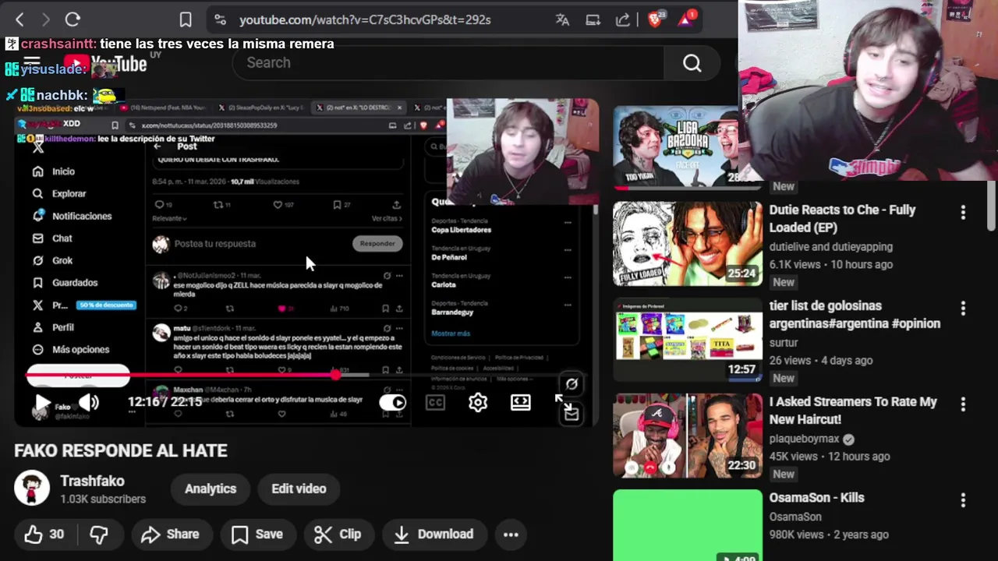998x561 pixels.
Task: Open options menu for Dutie Reacts video
Action: pos(963,212)
